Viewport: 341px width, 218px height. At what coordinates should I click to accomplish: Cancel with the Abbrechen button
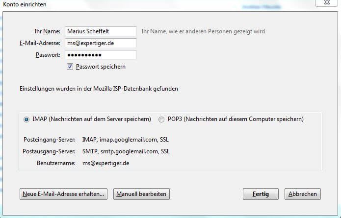point(303,194)
